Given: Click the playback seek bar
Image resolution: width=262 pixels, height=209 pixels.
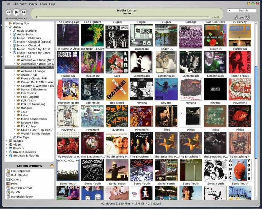Looking at the screenshot, I should (122, 17).
